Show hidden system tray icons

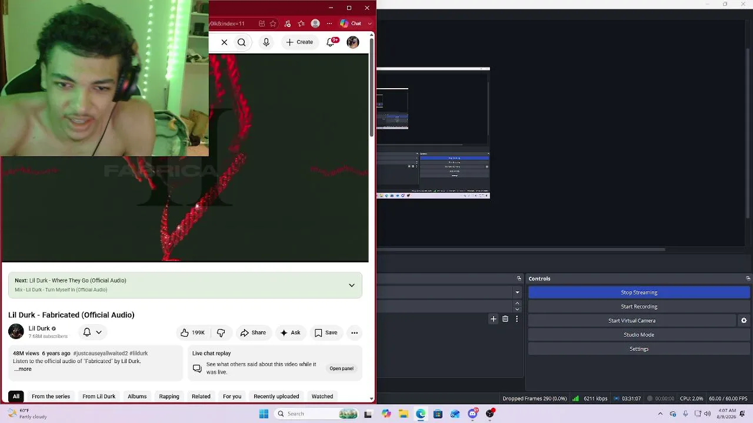click(660, 414)
